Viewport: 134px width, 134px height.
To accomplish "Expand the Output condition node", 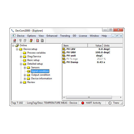I will tap(25, 75).
